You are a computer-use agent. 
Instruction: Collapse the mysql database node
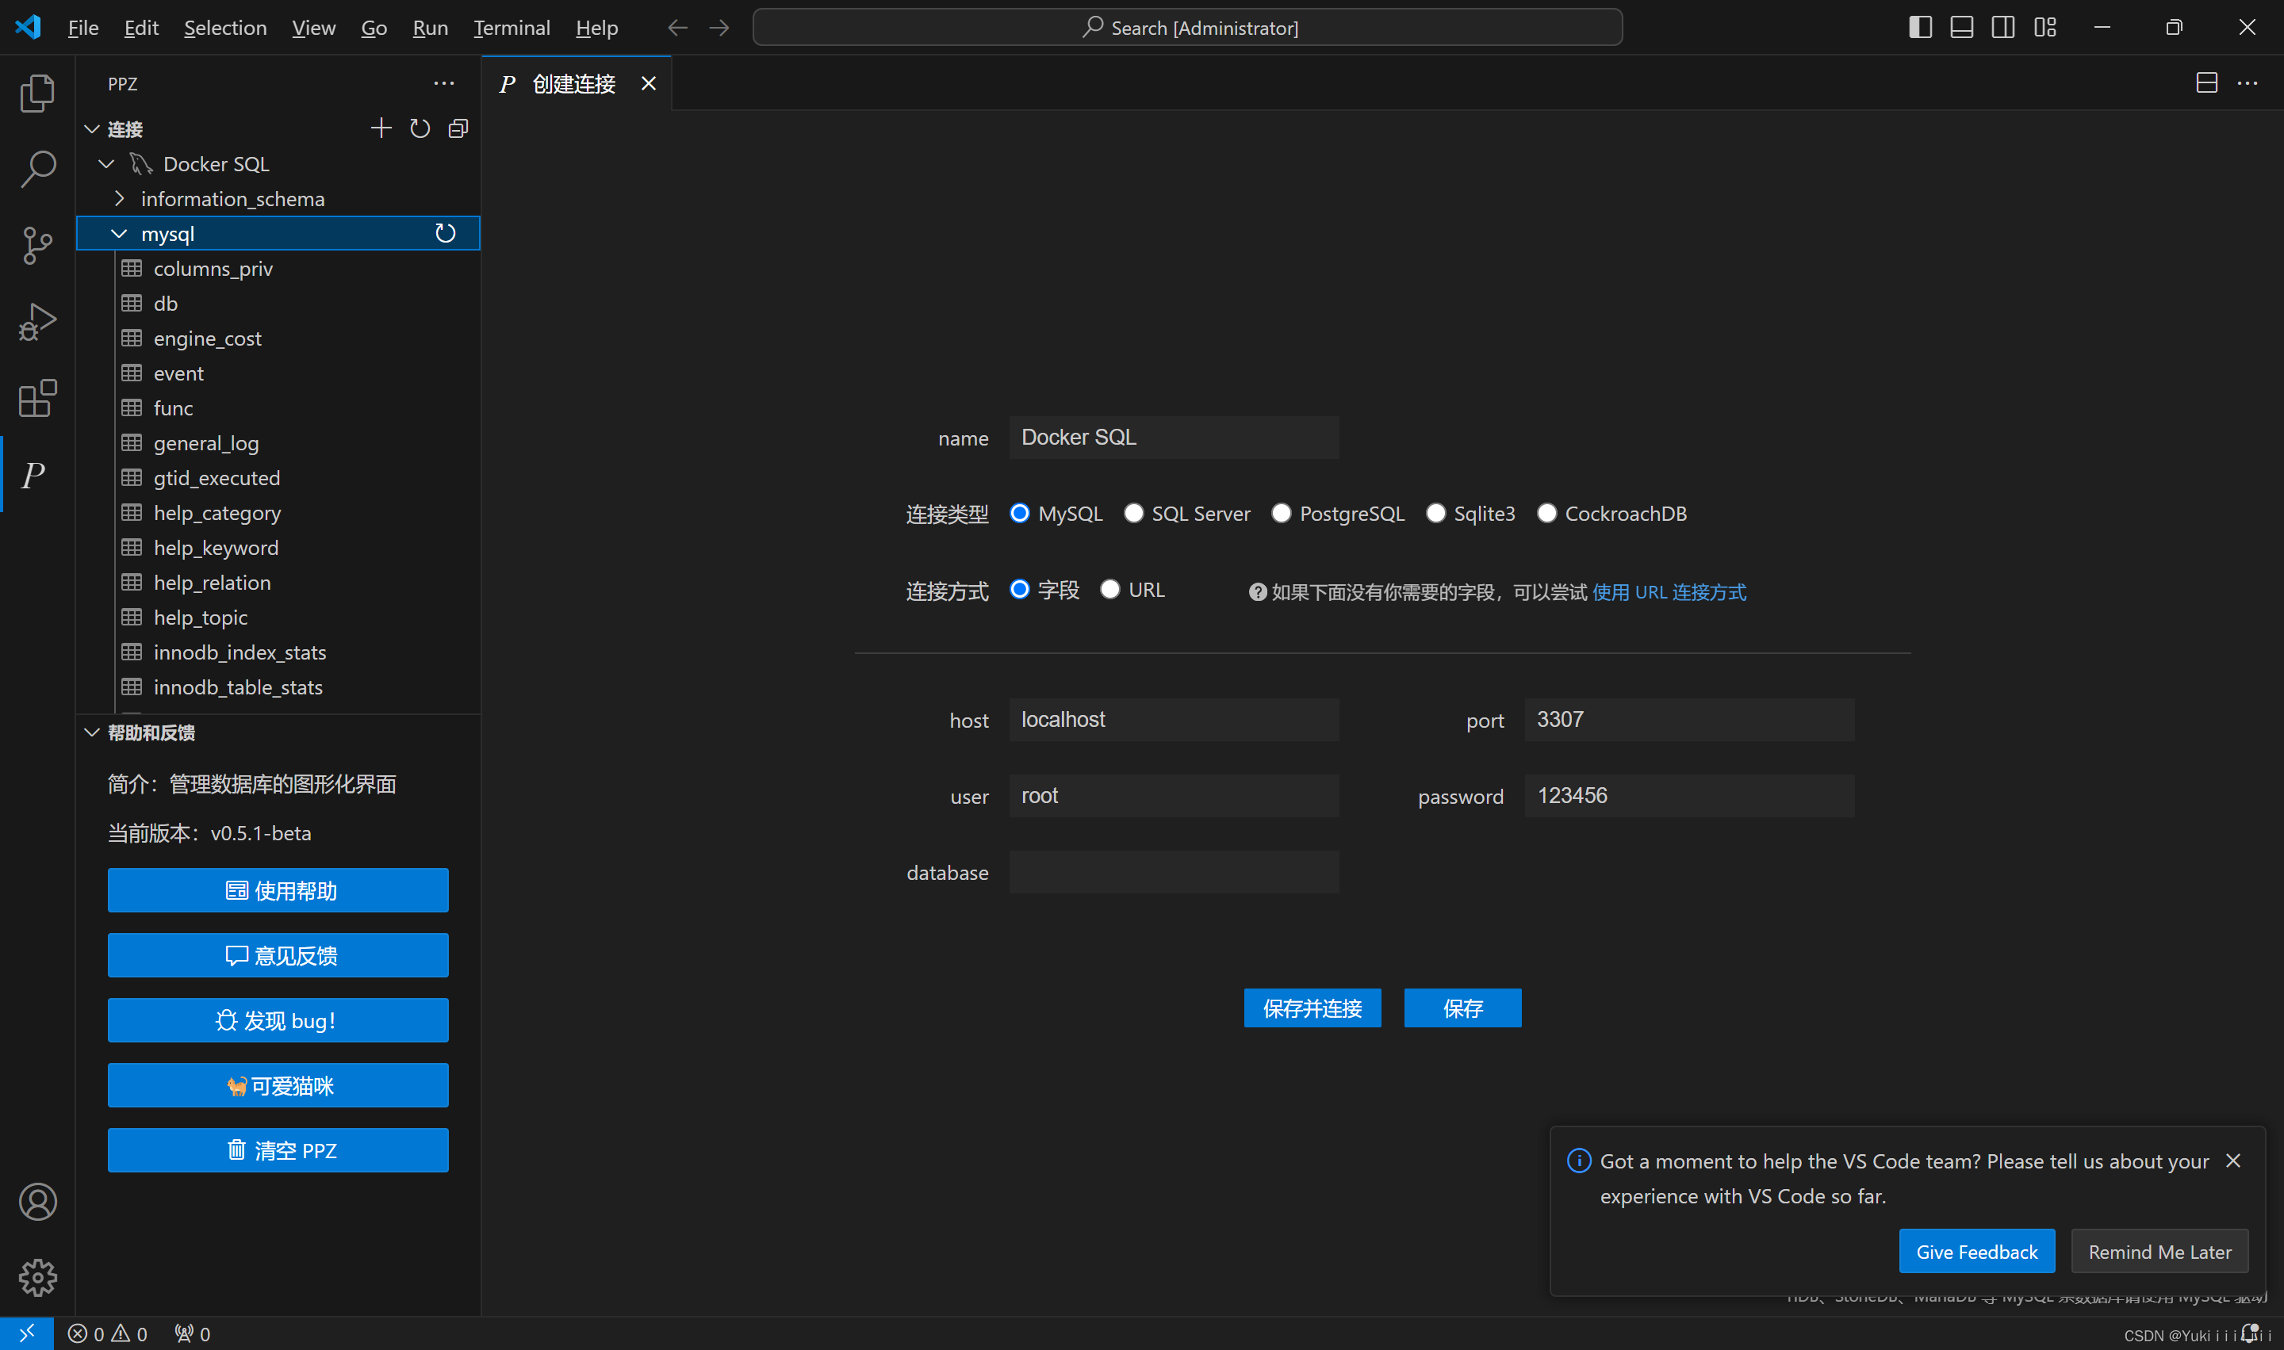tap(119, 234)
